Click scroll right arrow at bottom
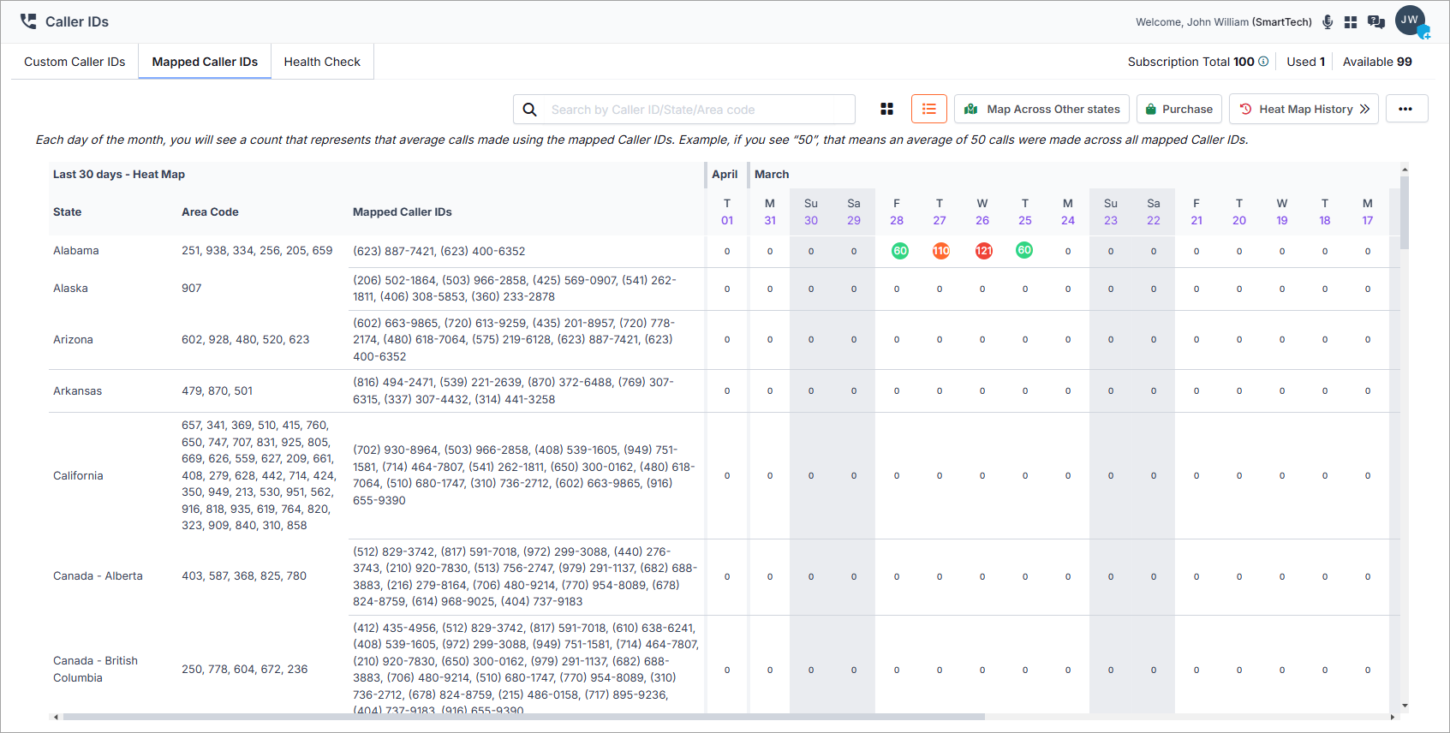The height and width of the screenshot is (733, 1450). [1393, 717]
